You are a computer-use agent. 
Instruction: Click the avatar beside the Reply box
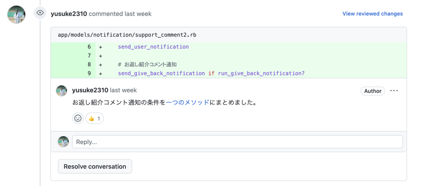pyautogui.click(x=63, y=142)
